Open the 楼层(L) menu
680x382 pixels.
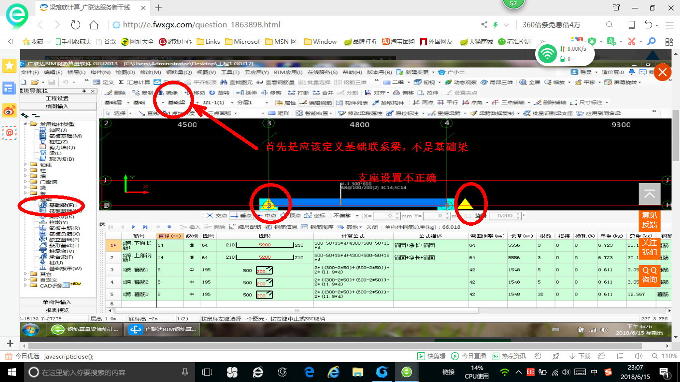pos(77,72)
